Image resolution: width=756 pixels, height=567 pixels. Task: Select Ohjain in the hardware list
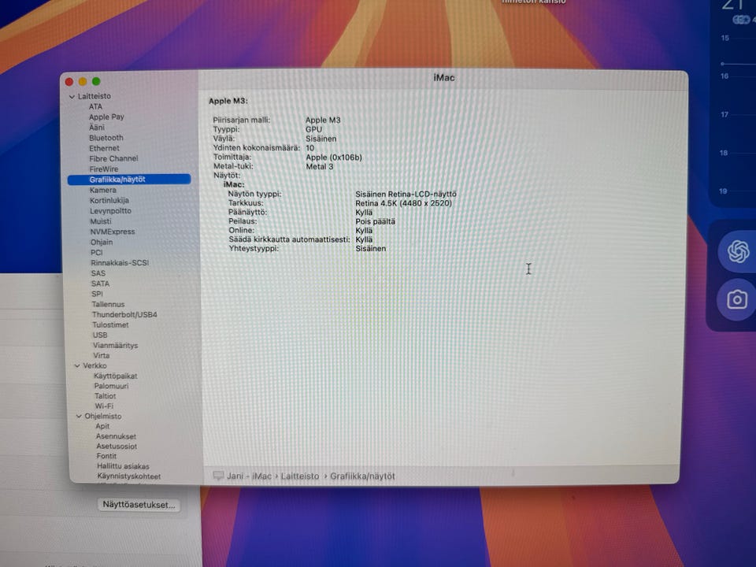(x=102, y=242)
